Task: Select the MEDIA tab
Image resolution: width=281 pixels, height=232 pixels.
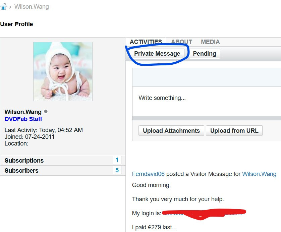Action: coord(210,42)
